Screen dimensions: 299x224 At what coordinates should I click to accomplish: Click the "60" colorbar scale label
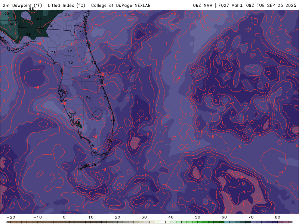pos(224,217)
